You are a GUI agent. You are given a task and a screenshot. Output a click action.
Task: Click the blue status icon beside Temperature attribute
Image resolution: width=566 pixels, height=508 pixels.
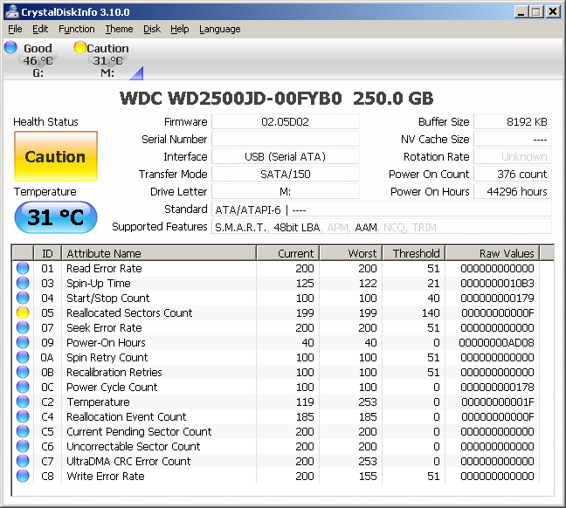(x=23, y=402)
